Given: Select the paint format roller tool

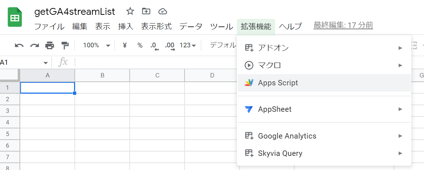Looking at the screenshot, I should point(65,46).
